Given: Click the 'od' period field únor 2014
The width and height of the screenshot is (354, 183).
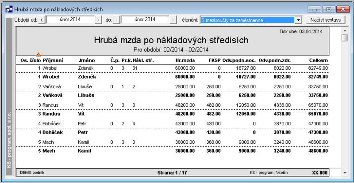Looking at the screenshot, I should point(70,19).
